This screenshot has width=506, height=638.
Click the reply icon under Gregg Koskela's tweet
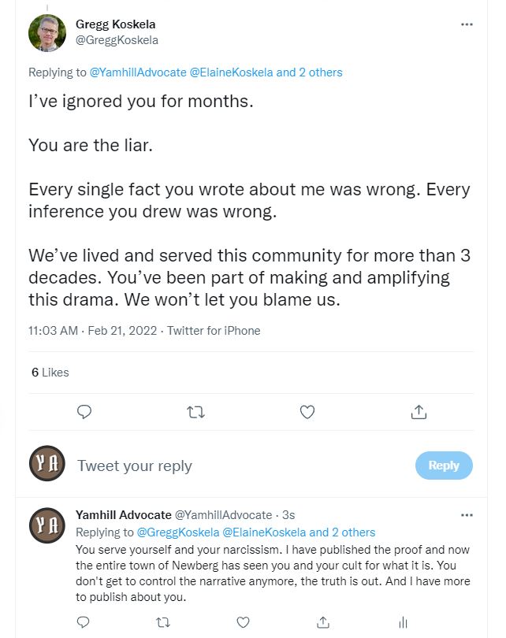click(84, 412)
